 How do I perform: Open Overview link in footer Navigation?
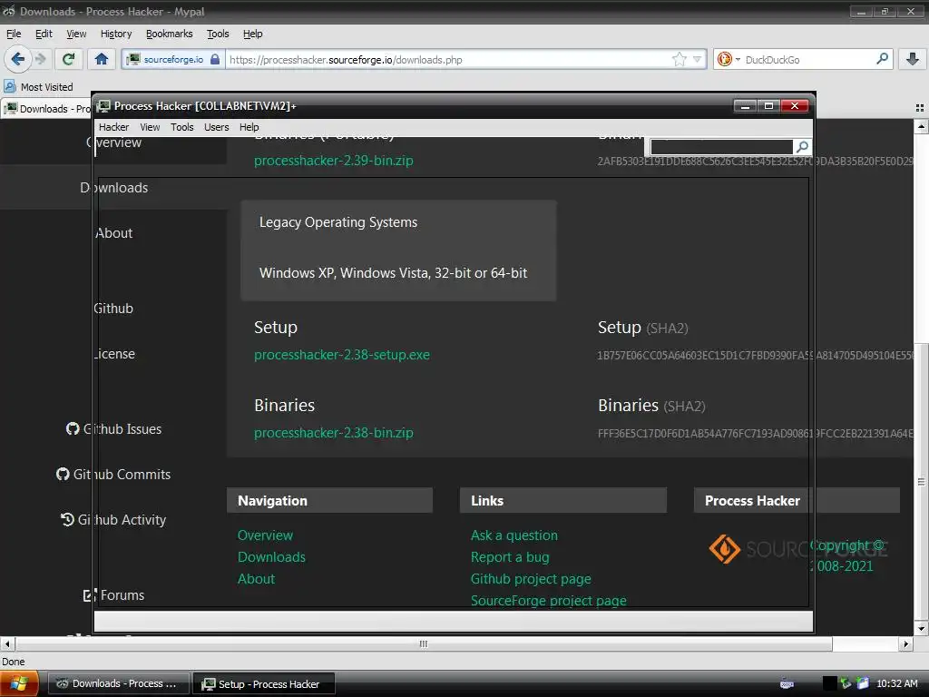pyautogui.click(x=265, y=535)
